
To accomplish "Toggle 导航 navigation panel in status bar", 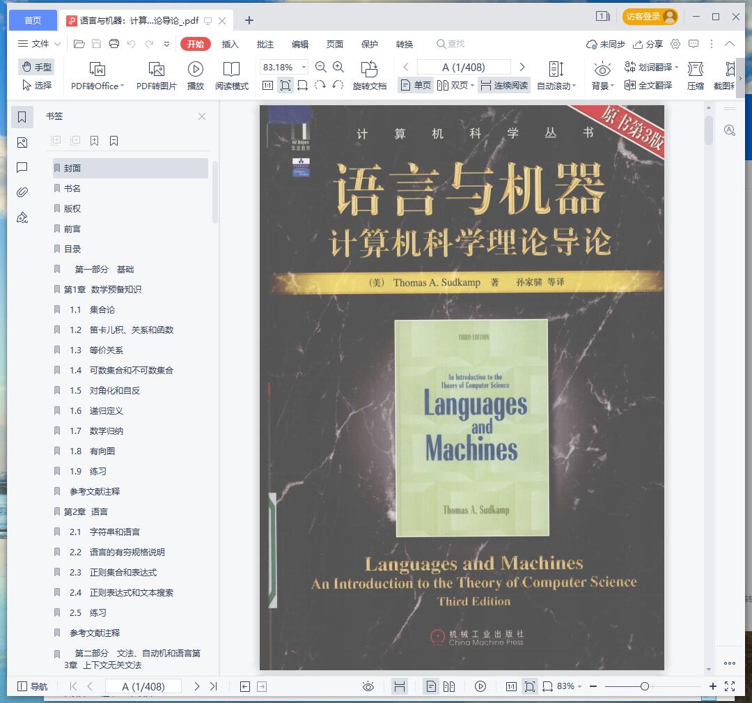I will (x=32, y=686).
